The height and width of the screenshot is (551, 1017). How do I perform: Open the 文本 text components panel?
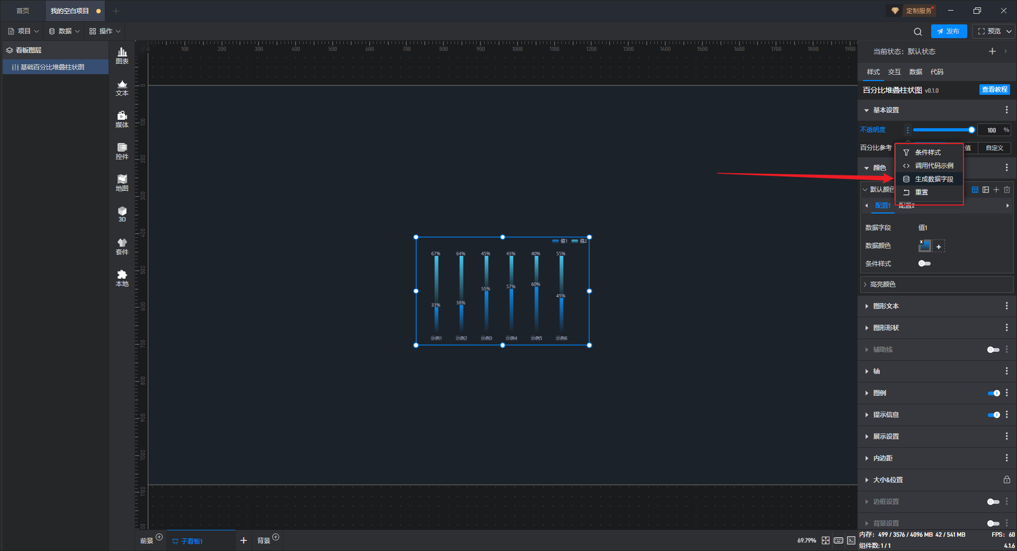tap(122, 87)
